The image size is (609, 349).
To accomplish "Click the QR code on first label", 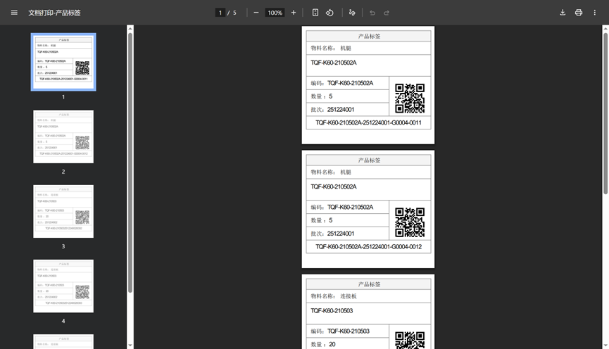I will (x=410, y=99).
